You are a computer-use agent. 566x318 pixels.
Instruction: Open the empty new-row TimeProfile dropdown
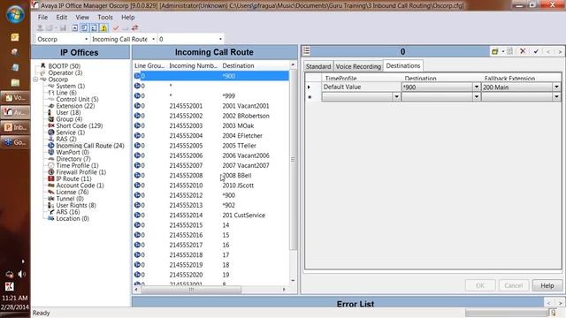click(x=396, y=96)
